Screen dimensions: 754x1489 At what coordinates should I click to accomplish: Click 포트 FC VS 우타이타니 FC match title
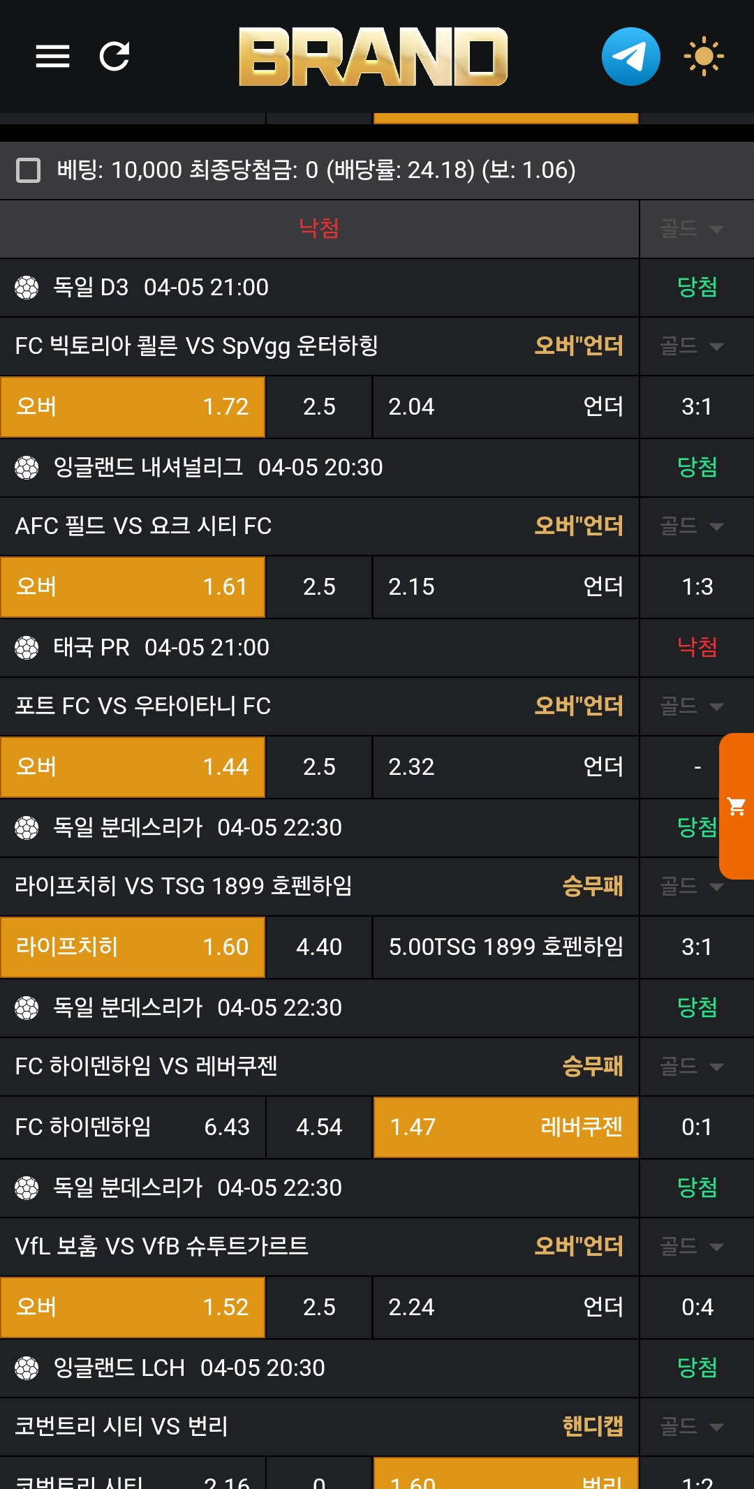(143, 706)
